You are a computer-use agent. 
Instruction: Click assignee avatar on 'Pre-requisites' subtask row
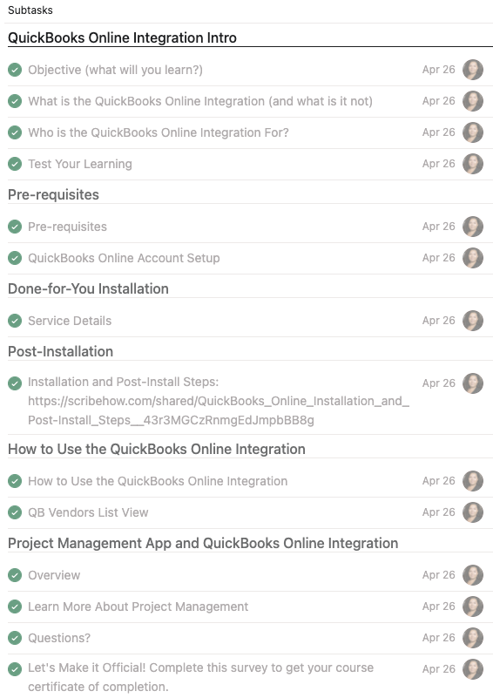473,227
